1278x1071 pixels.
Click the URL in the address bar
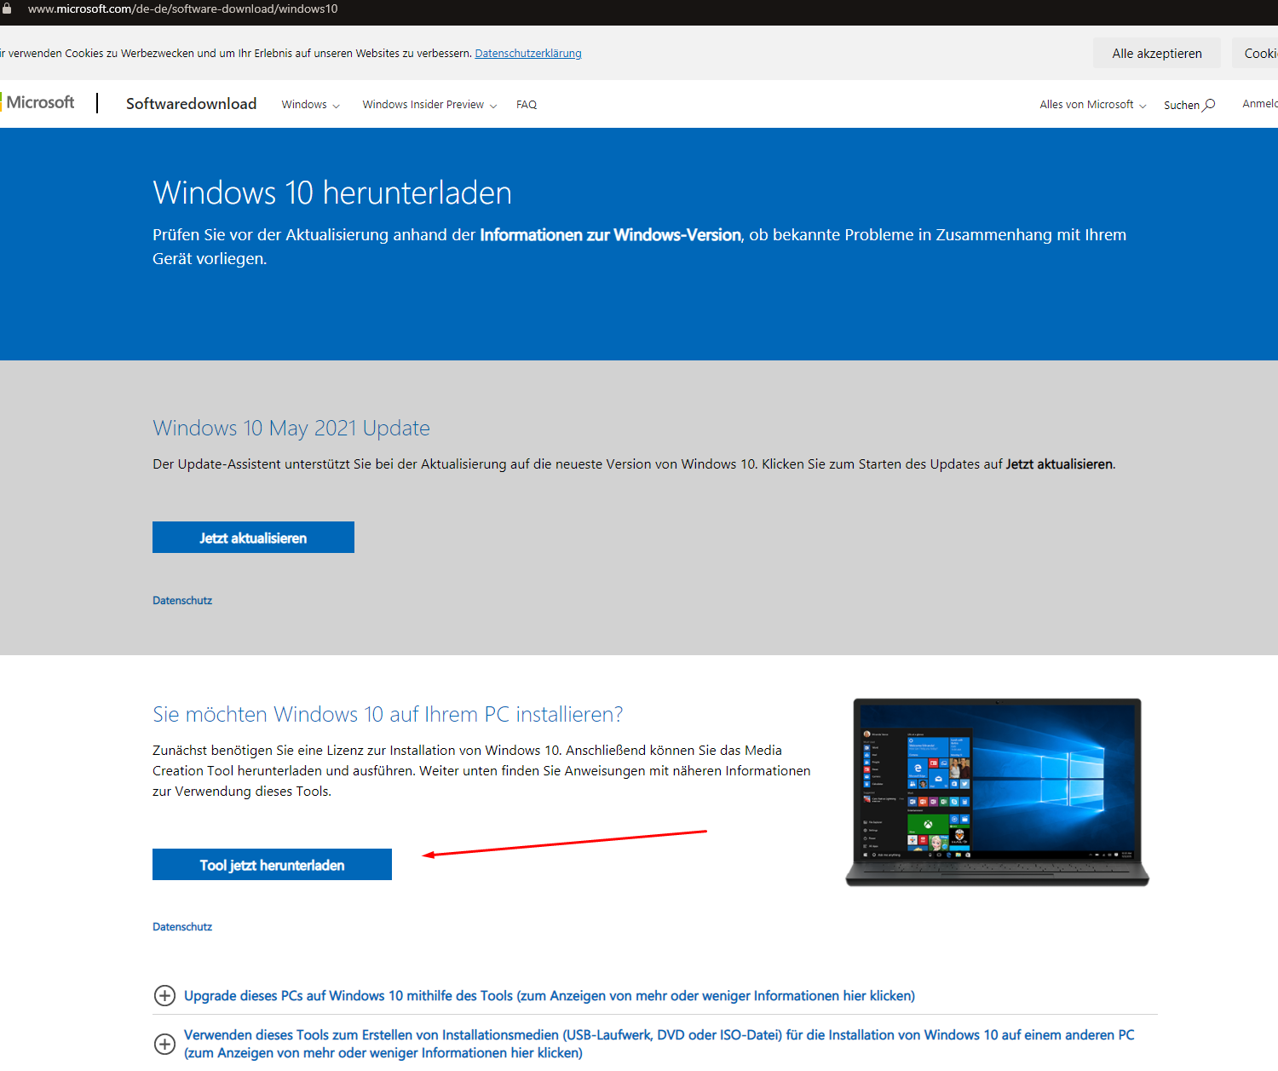pos(182,9)
